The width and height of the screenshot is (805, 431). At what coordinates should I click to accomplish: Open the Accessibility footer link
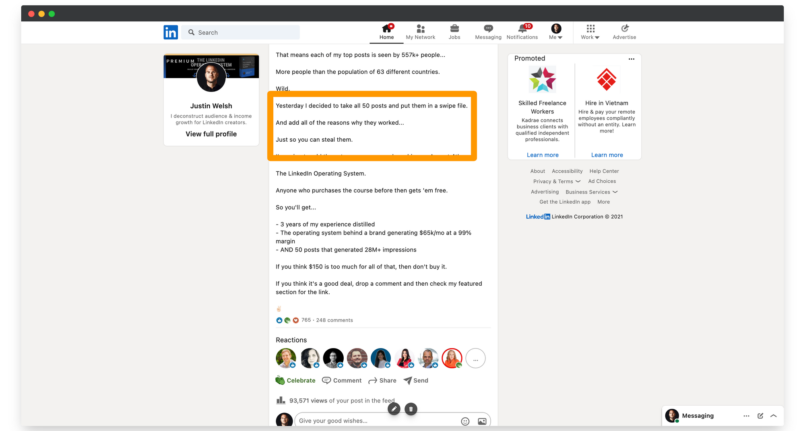(x=567, y=171)
